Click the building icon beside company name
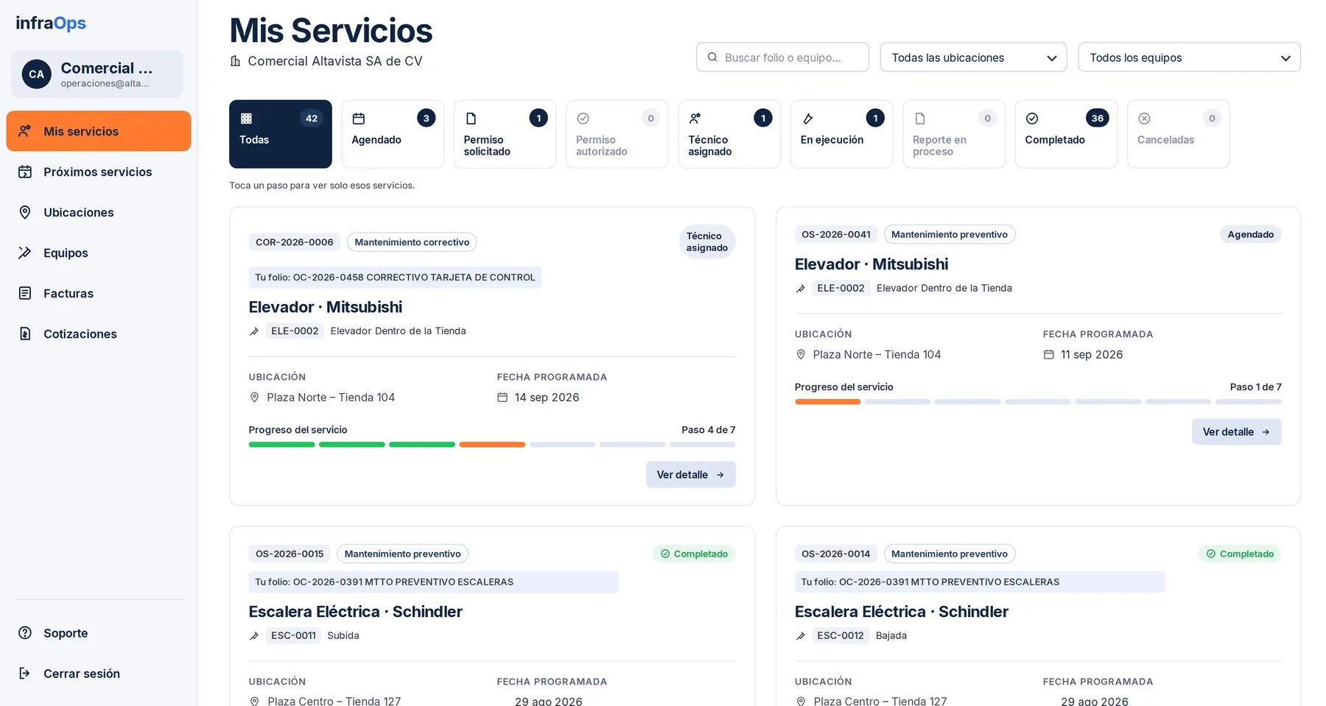1326x706 pixels. pyautogui.click(x=236, y=61)
